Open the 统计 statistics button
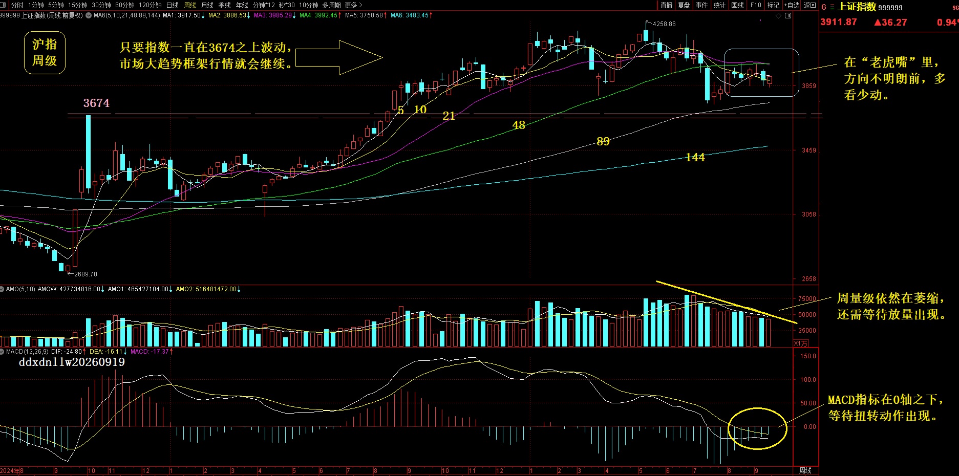 (719, 5)
